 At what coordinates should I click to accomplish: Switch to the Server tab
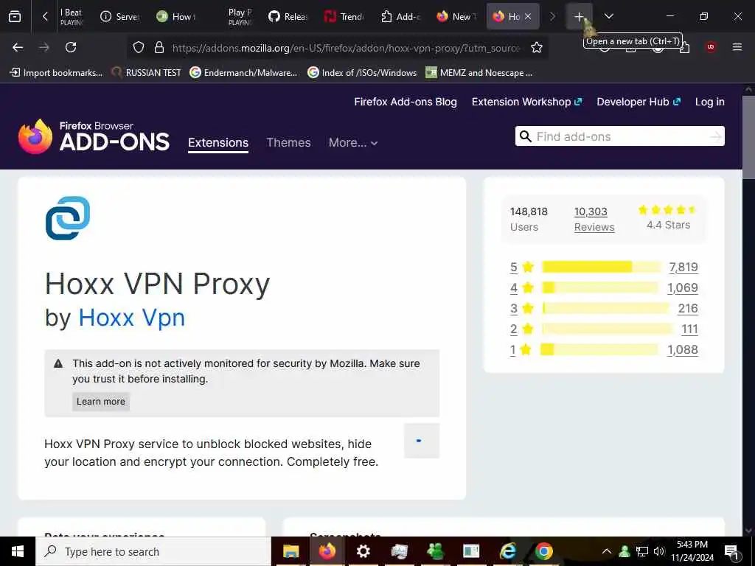pyautogui.click(x=120, y=16)
